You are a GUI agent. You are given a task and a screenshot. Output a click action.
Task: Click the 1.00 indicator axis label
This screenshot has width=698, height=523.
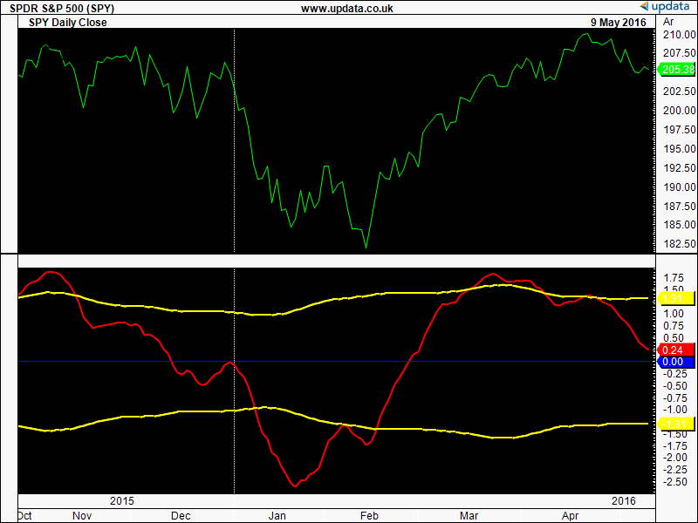(674, 314)
